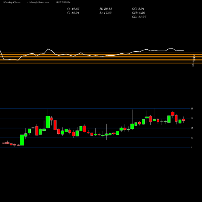Click the price axis label '5'
Screen dimensions: 202x202
[x=191, y=147]
